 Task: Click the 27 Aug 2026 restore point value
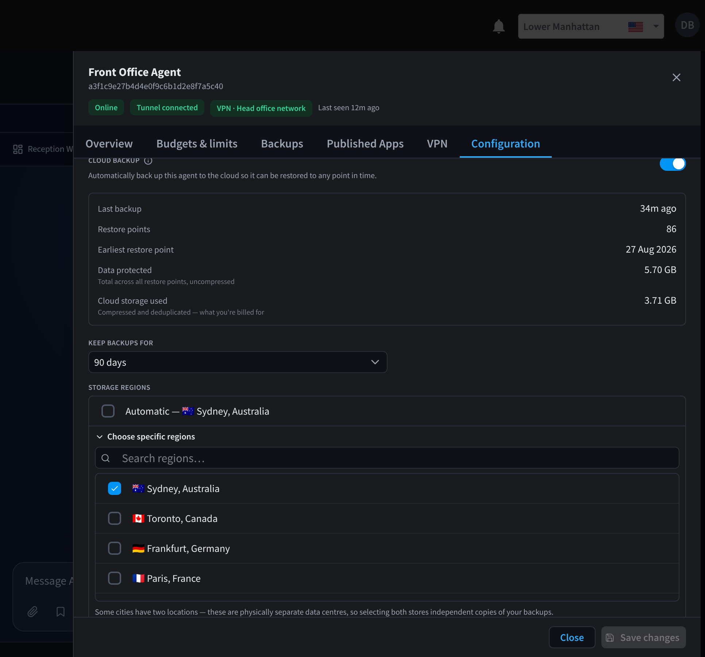pos(651,249)
